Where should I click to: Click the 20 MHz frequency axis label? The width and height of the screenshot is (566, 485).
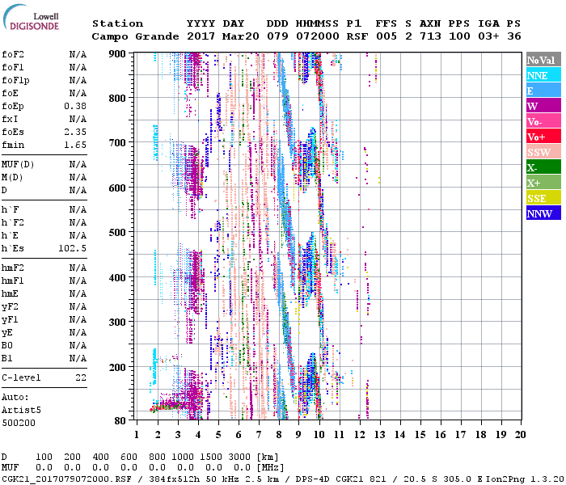pos(520,435)
